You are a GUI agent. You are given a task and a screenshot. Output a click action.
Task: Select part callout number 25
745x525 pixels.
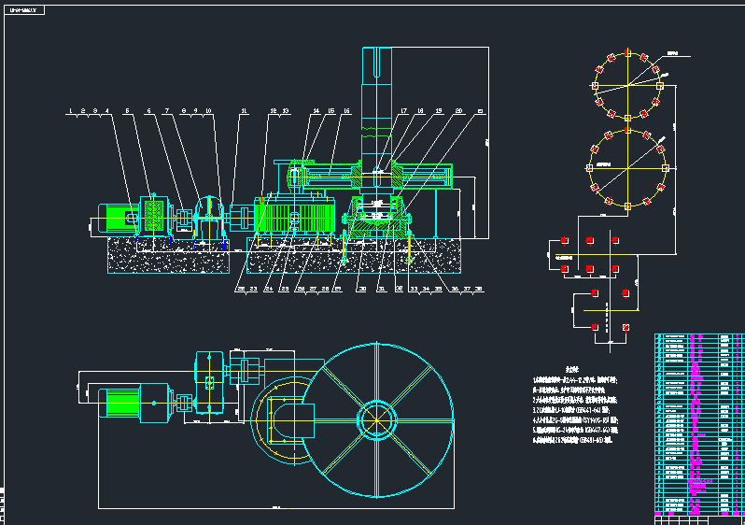pos(284,289)
